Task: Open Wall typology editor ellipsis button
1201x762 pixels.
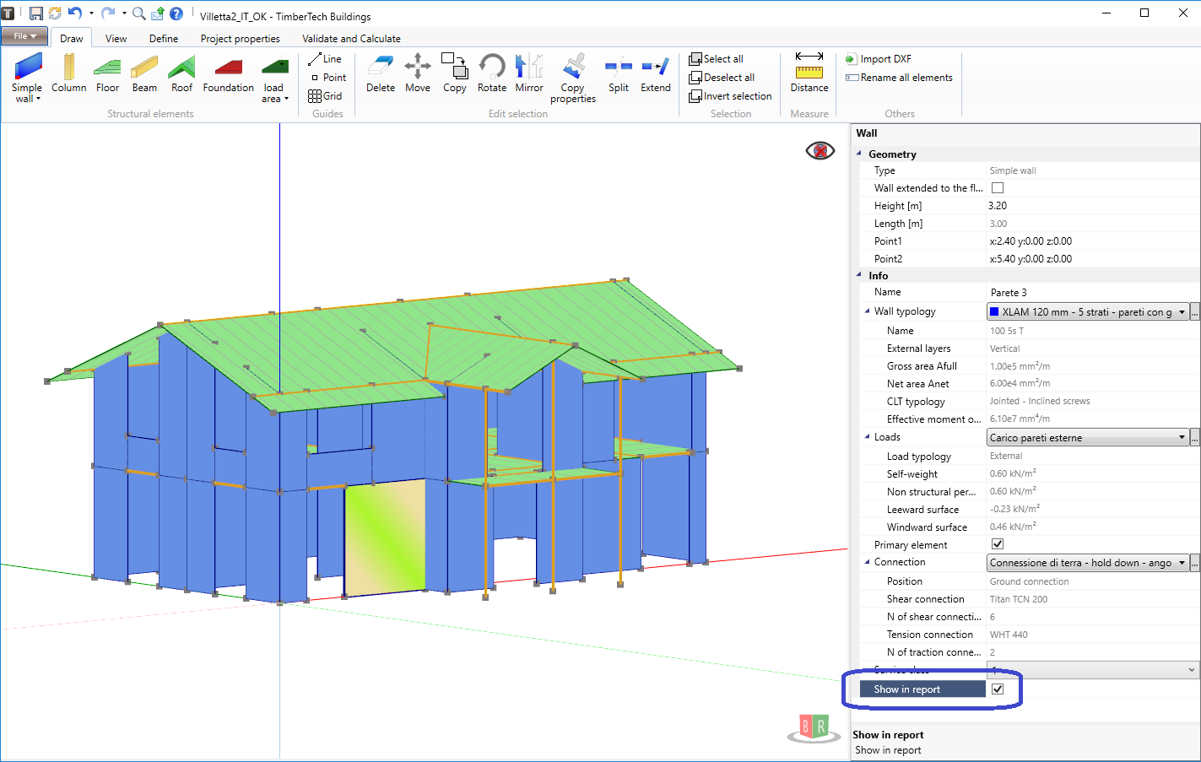Action: coord(1195,312)
